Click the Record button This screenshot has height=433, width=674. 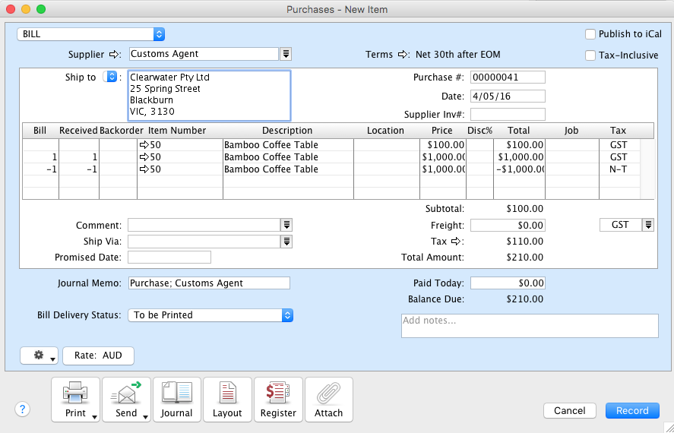(632, 410)
